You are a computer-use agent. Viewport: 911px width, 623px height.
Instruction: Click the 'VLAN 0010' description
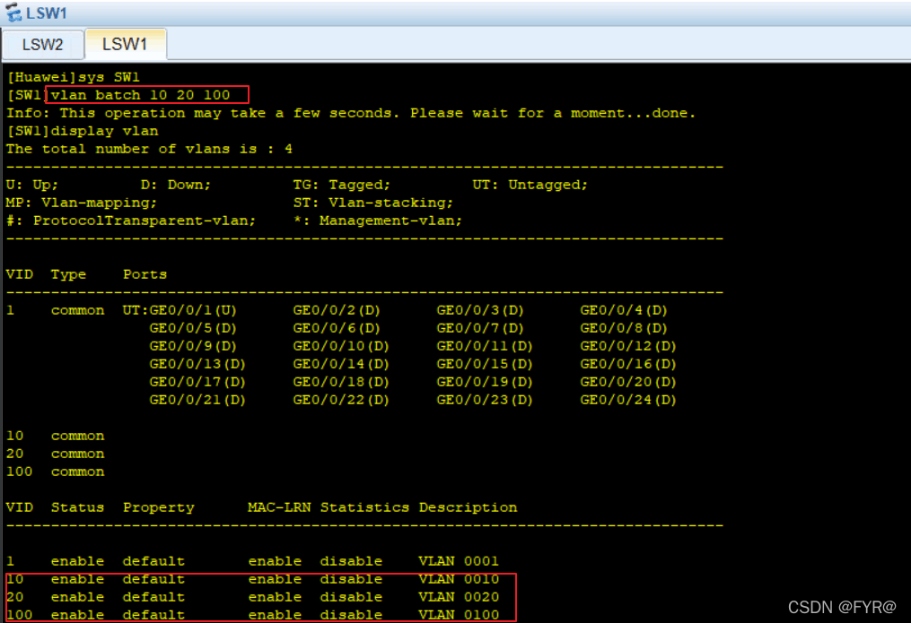click(459, 579)
